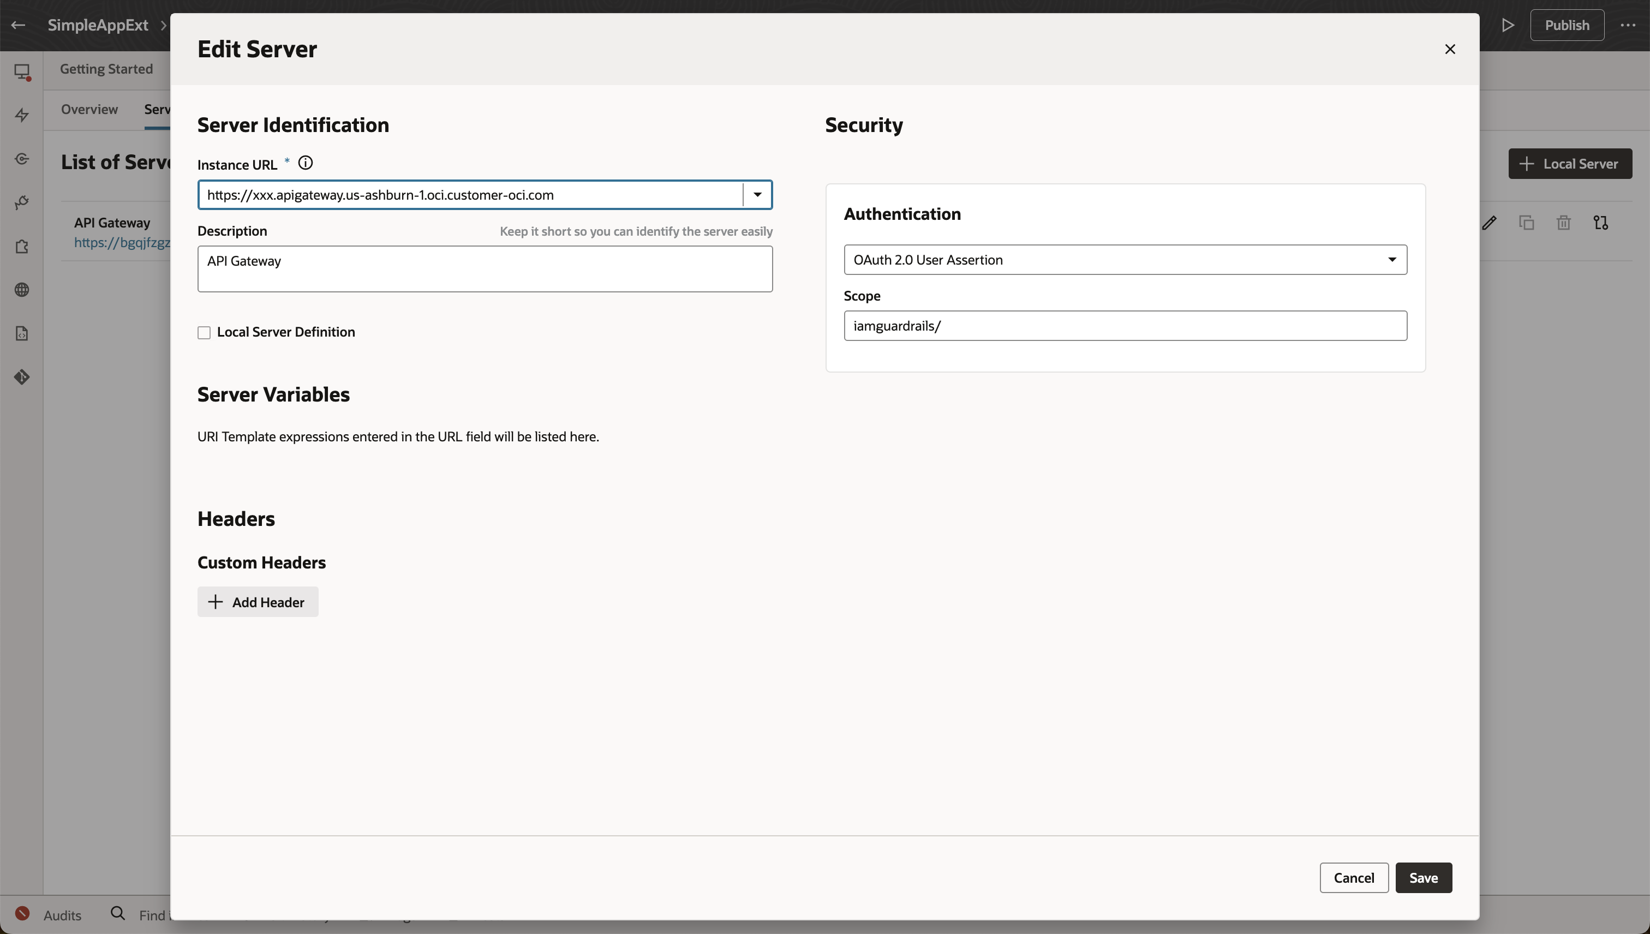Click inside the Scope input field
The width and height of the screenshot is (1650, 934).
click(x=1126, y=326)
